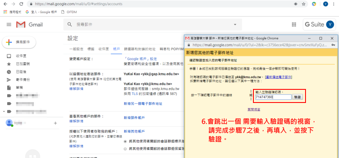This screenshot has width=339, height=158.
Task: Click the Compose mail button
Action: point(19,42)
